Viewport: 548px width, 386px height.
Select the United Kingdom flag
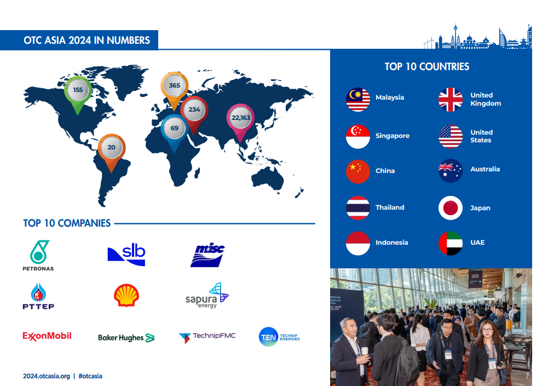[x=451, y=99]
